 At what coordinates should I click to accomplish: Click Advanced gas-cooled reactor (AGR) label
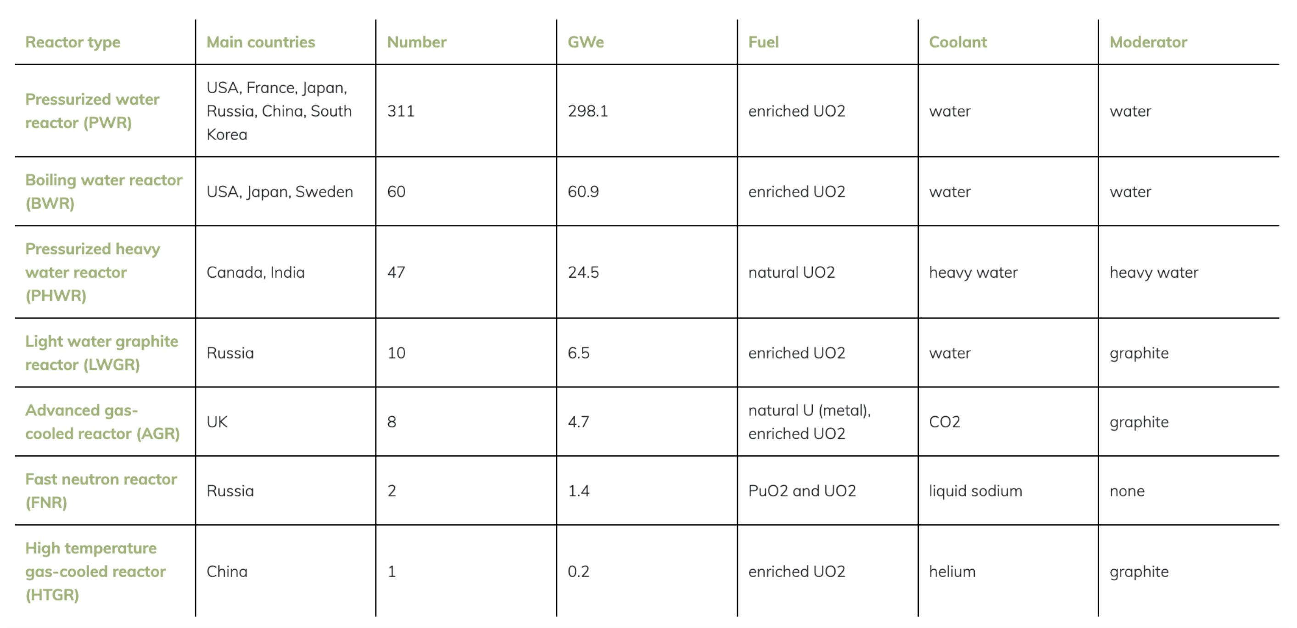click(x=102, y=421)
